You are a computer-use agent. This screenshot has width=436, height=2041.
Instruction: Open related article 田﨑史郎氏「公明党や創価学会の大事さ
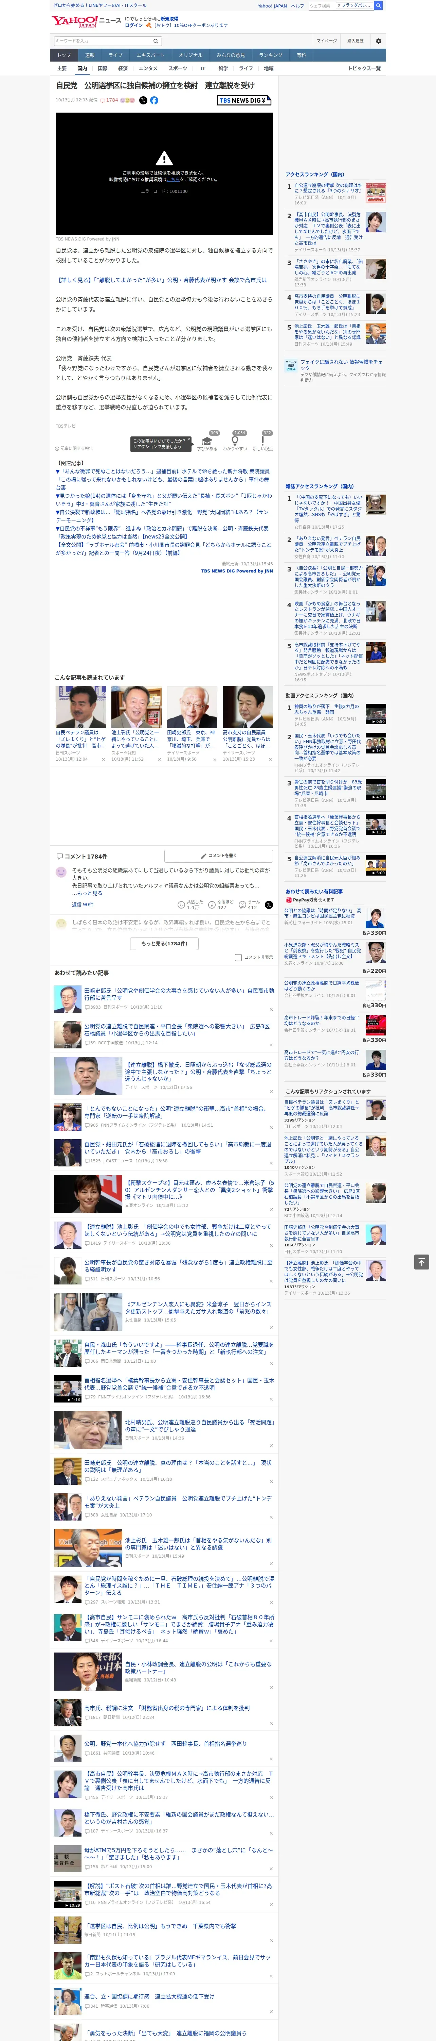[180, 994]
